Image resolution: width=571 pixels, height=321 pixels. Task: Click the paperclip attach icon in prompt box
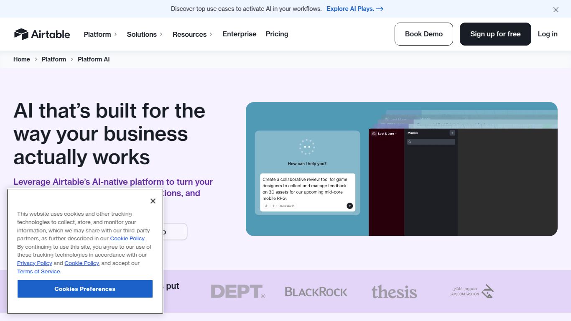pyautogui.click(x=266, y=206)
